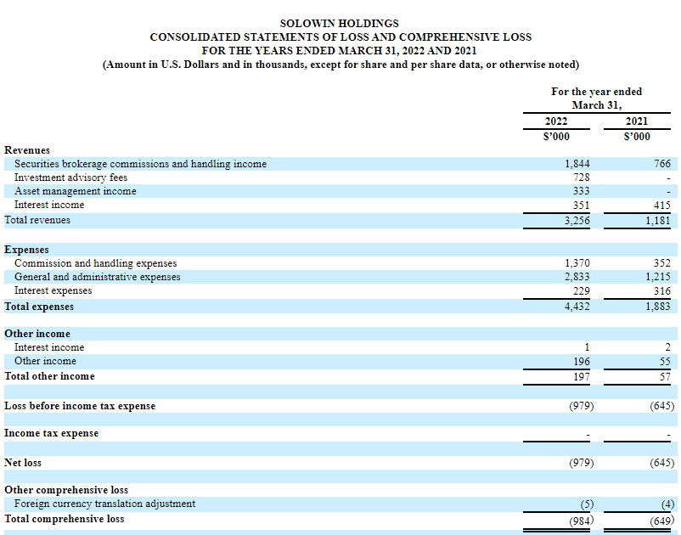Click the bold 'Other income' section heading

tap(37, 334)
